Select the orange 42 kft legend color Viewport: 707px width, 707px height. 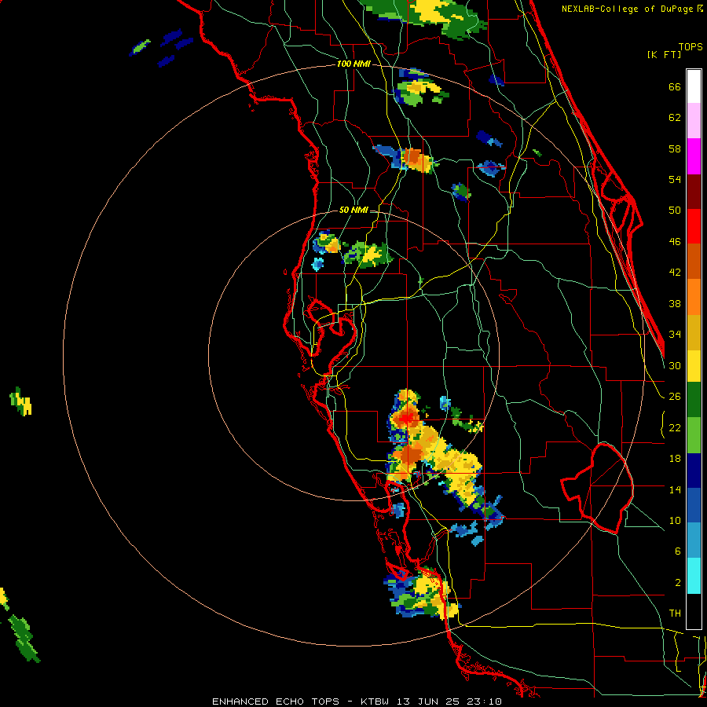pyautogui.click(x=694, y=297)
